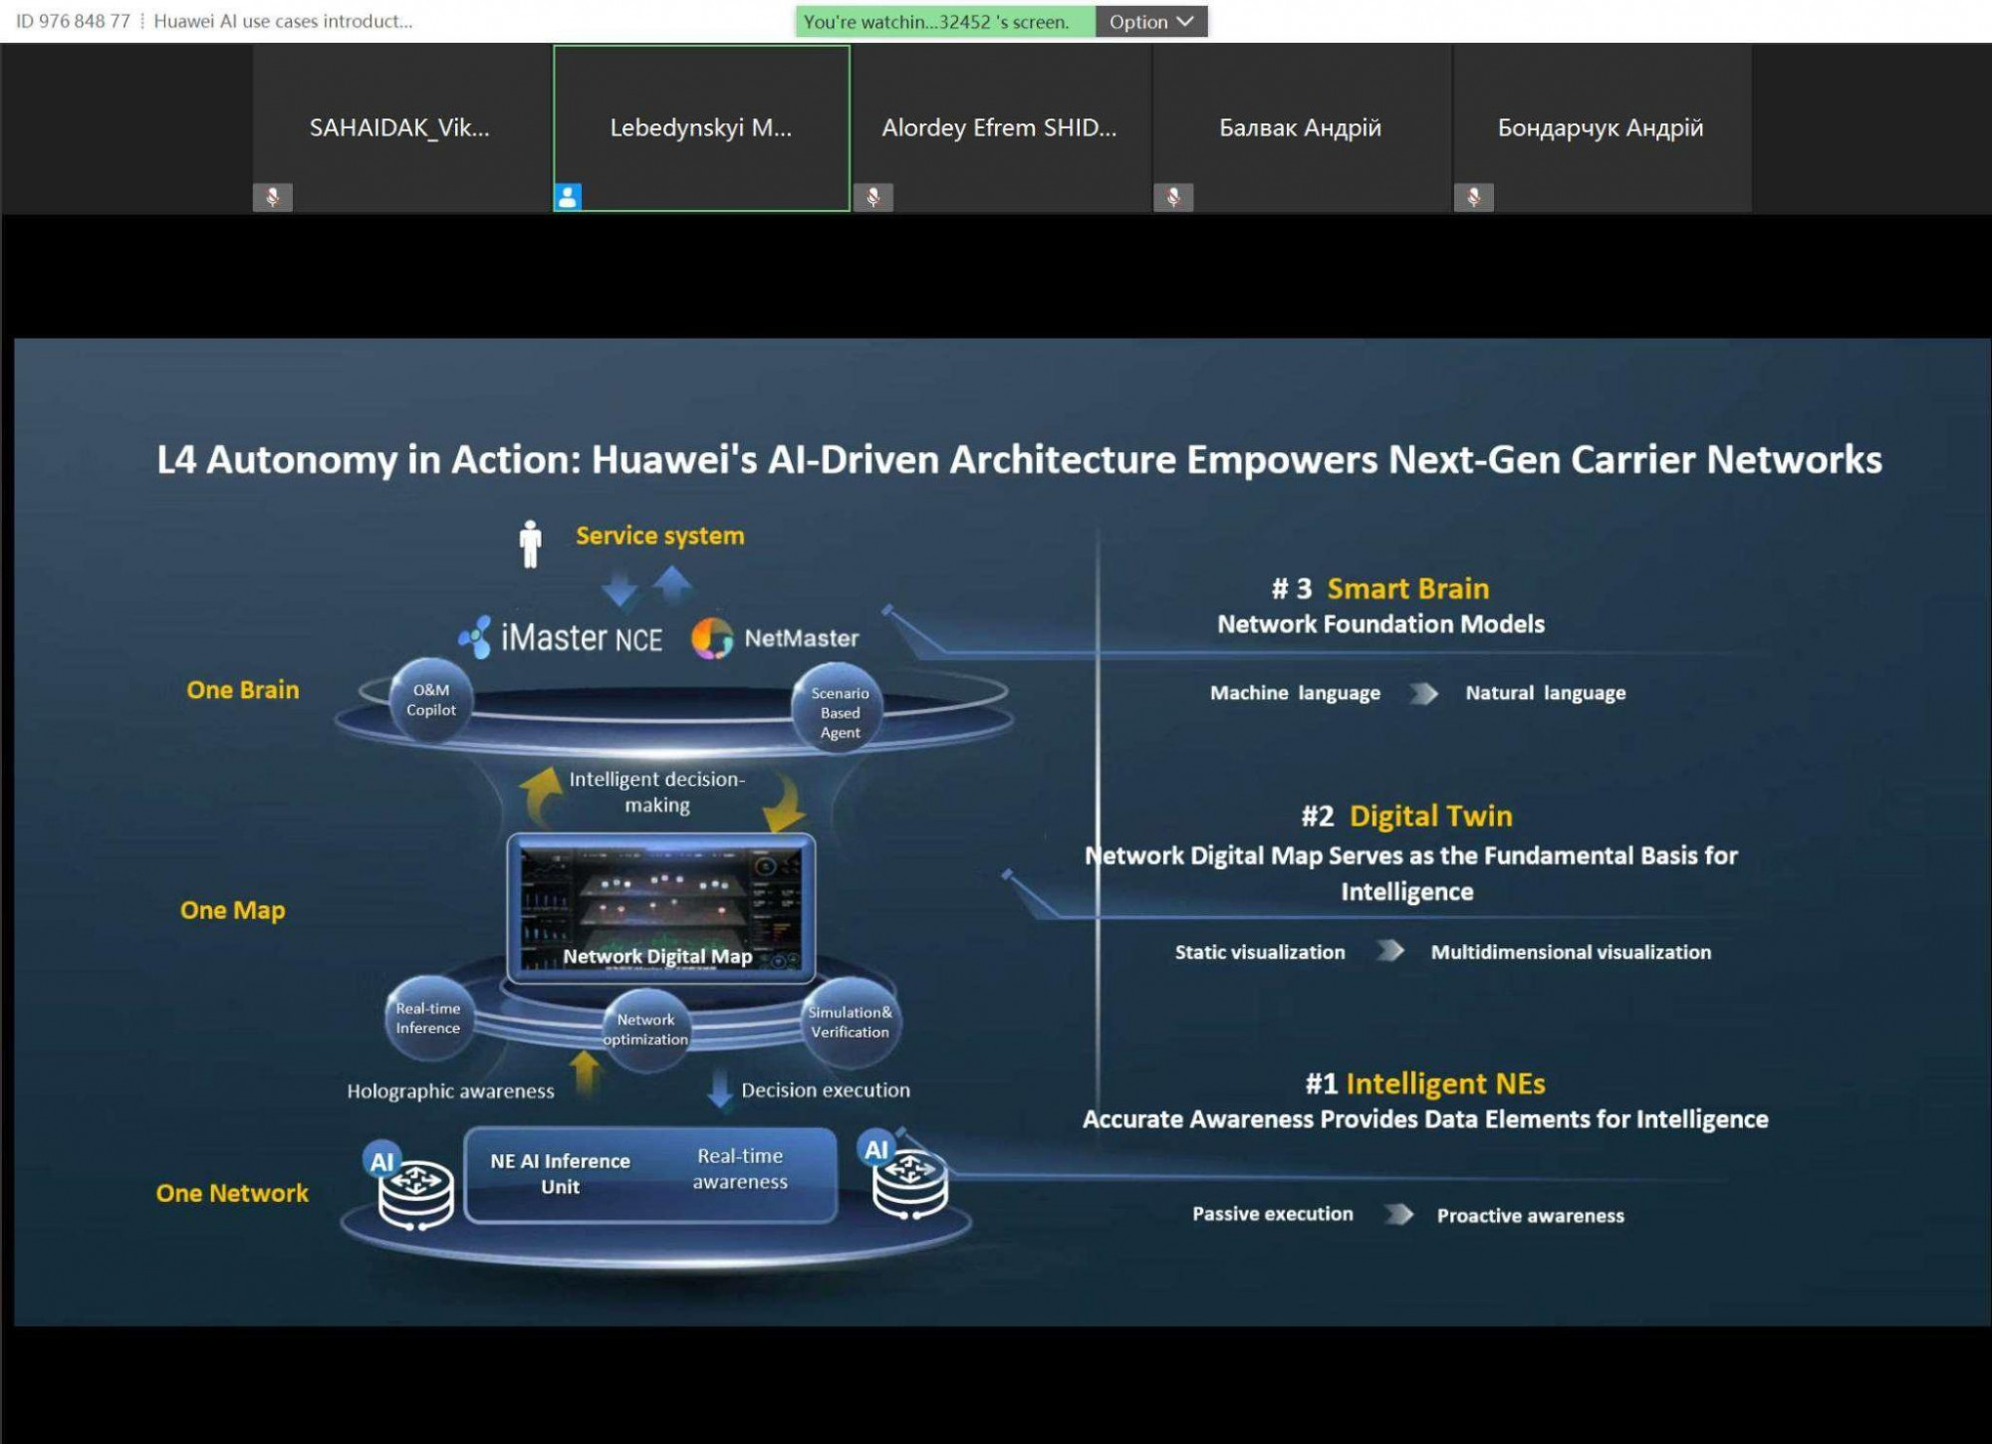Click the Service system heading
Viewport: 1992px width, 1444px height.
[x=660, y=536]
